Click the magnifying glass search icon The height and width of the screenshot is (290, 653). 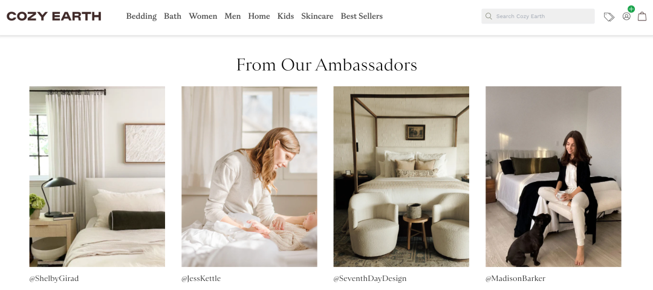point(489,16)
